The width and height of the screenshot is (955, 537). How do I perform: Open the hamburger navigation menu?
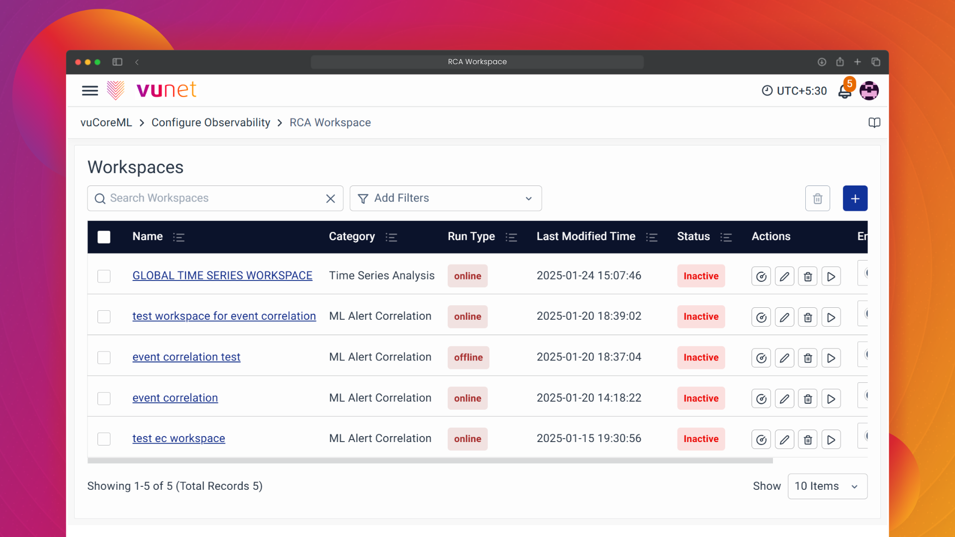(x=90, y=90)
